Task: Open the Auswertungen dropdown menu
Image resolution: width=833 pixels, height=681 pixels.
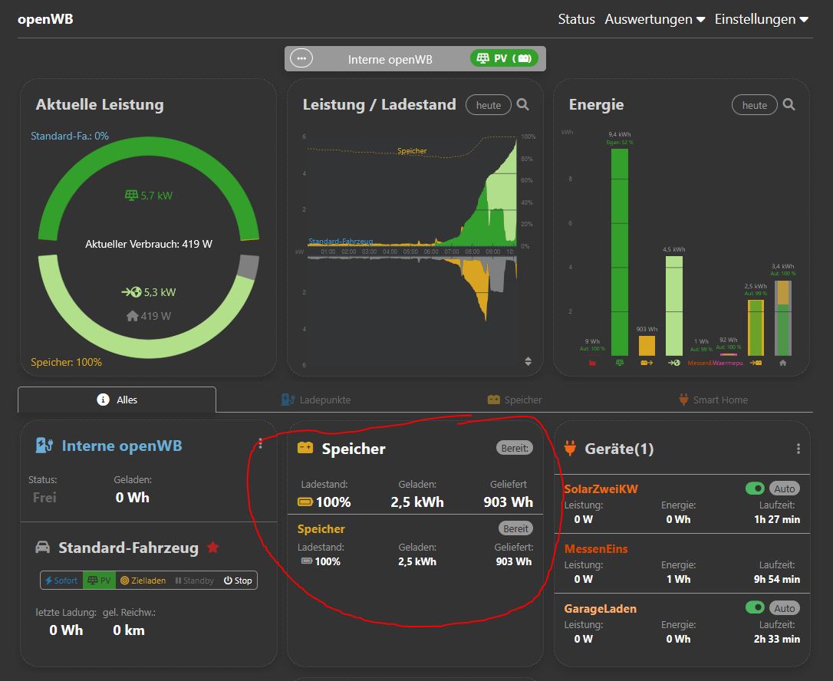Action: pyautogui.click(x=654, y=19)
